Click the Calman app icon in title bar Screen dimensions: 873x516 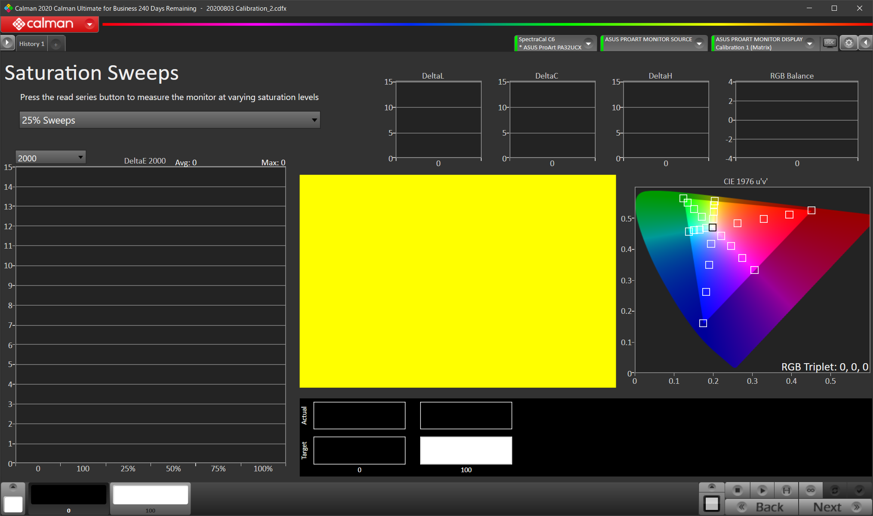(x=8, y=8)
